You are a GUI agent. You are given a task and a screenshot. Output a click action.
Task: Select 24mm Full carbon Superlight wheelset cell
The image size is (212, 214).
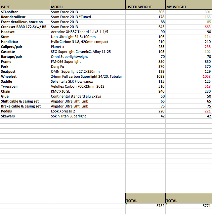88,76
